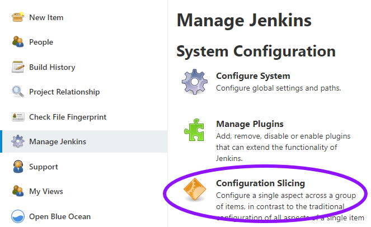Click the Open Blue Ocean wave icon

pyautogui.click(x=18, y=216)
